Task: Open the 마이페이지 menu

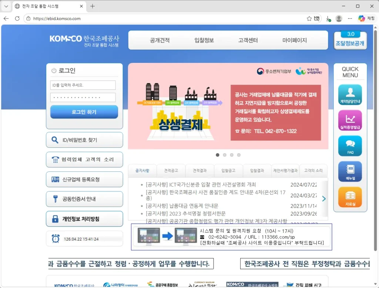Action: (x=294, y=40)
